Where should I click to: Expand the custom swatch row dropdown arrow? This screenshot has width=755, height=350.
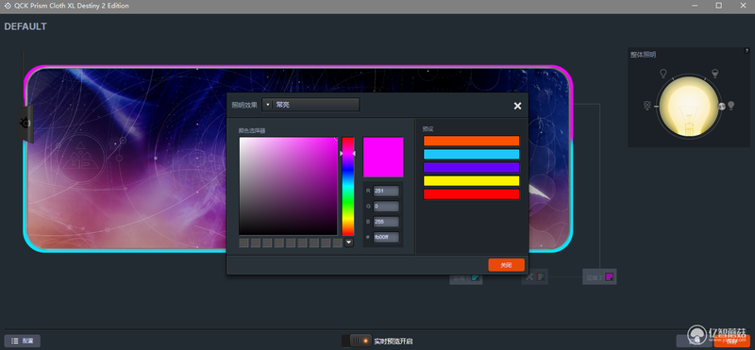click(x=349, y=242)
